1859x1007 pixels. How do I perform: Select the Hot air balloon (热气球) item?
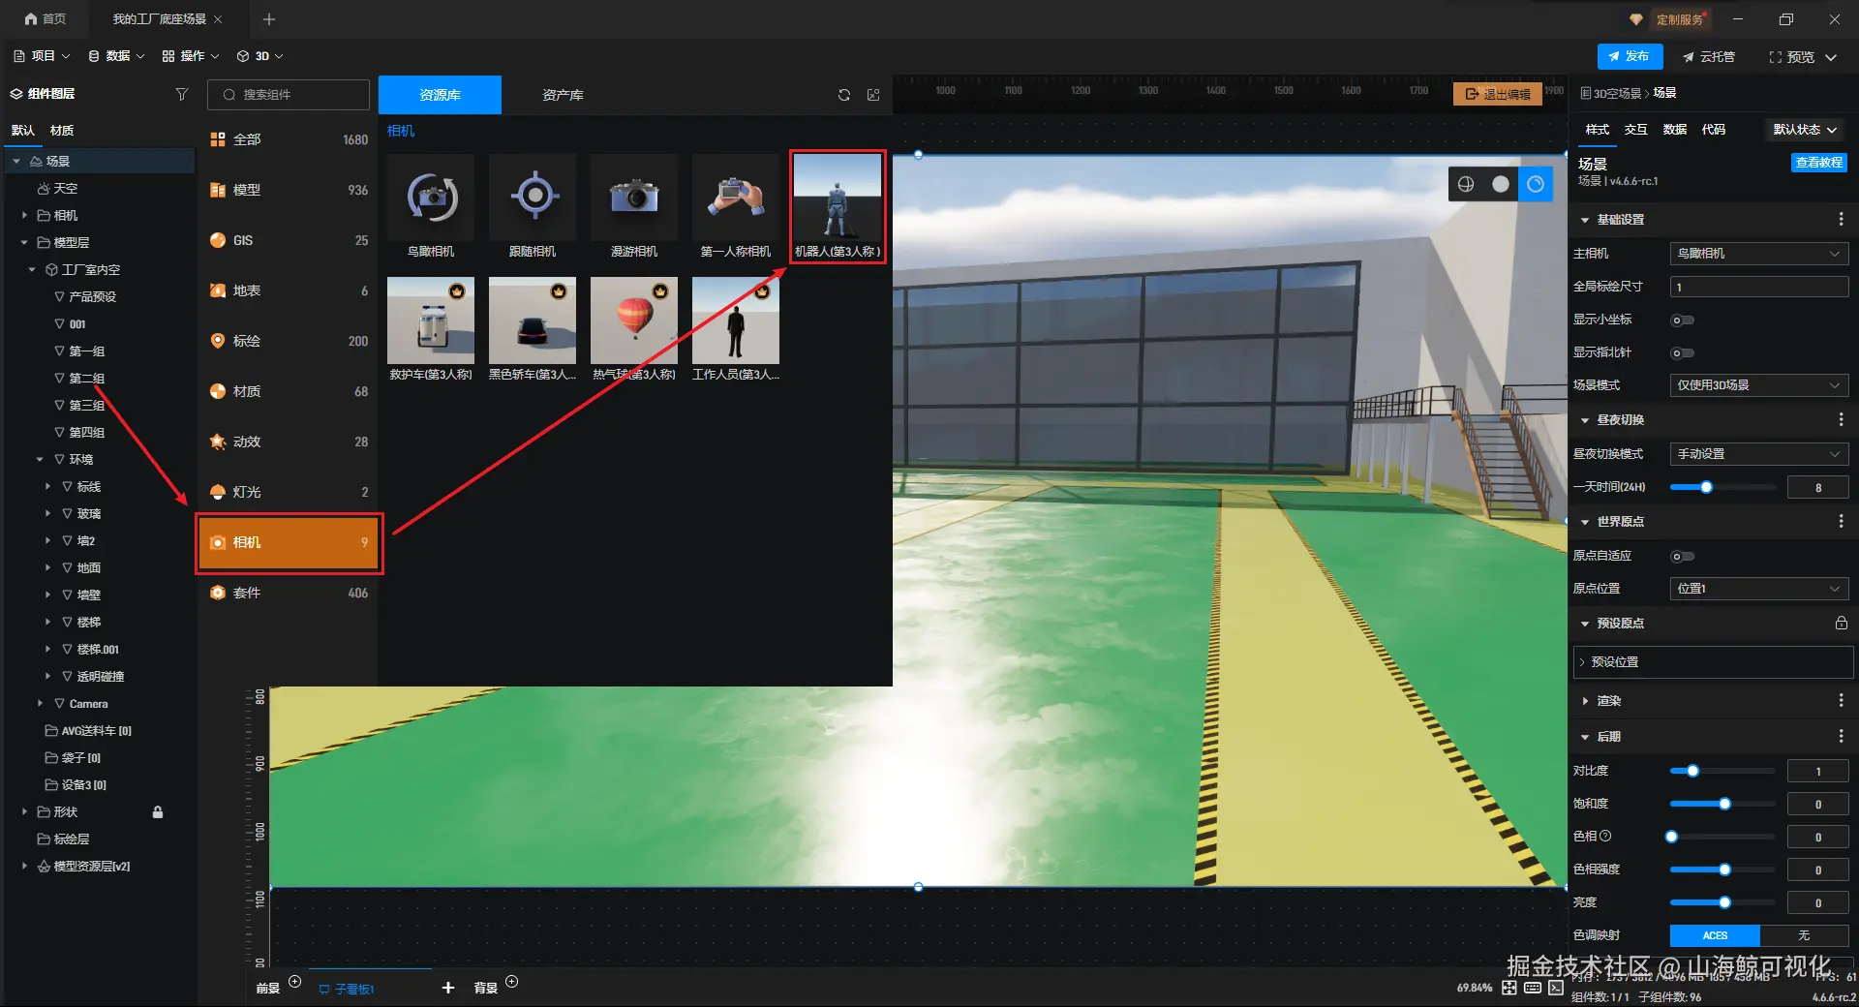(x=634, y=320)
